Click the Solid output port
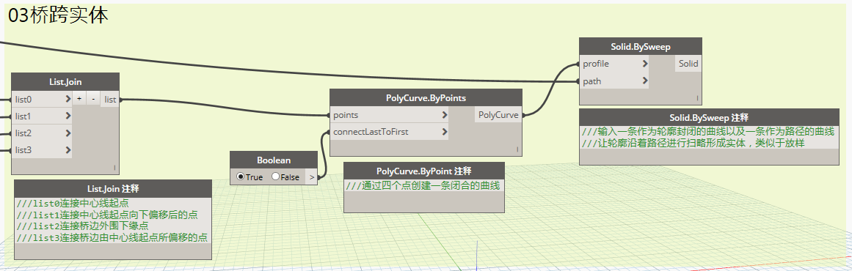 [688, 64]
